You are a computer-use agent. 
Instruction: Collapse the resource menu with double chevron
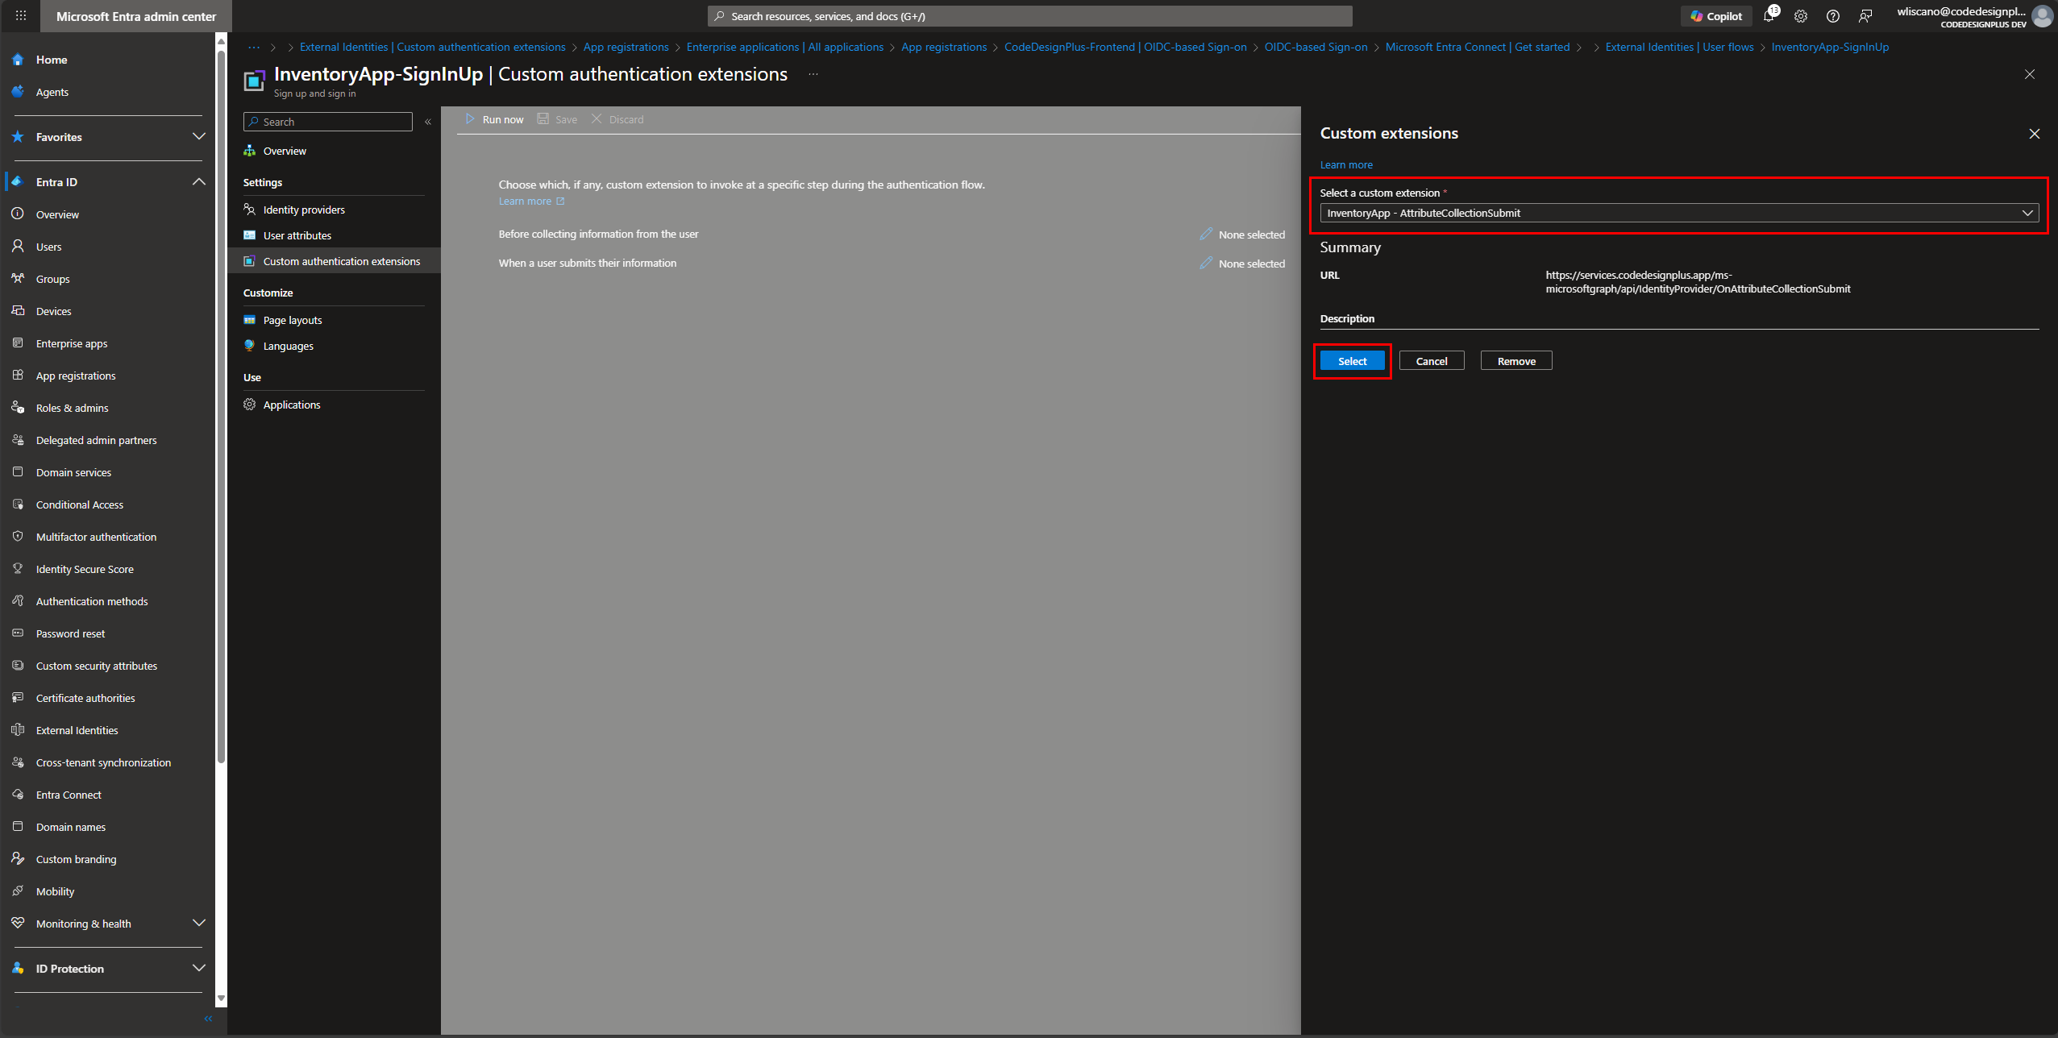pyautogui.click(x=428, y=122)
